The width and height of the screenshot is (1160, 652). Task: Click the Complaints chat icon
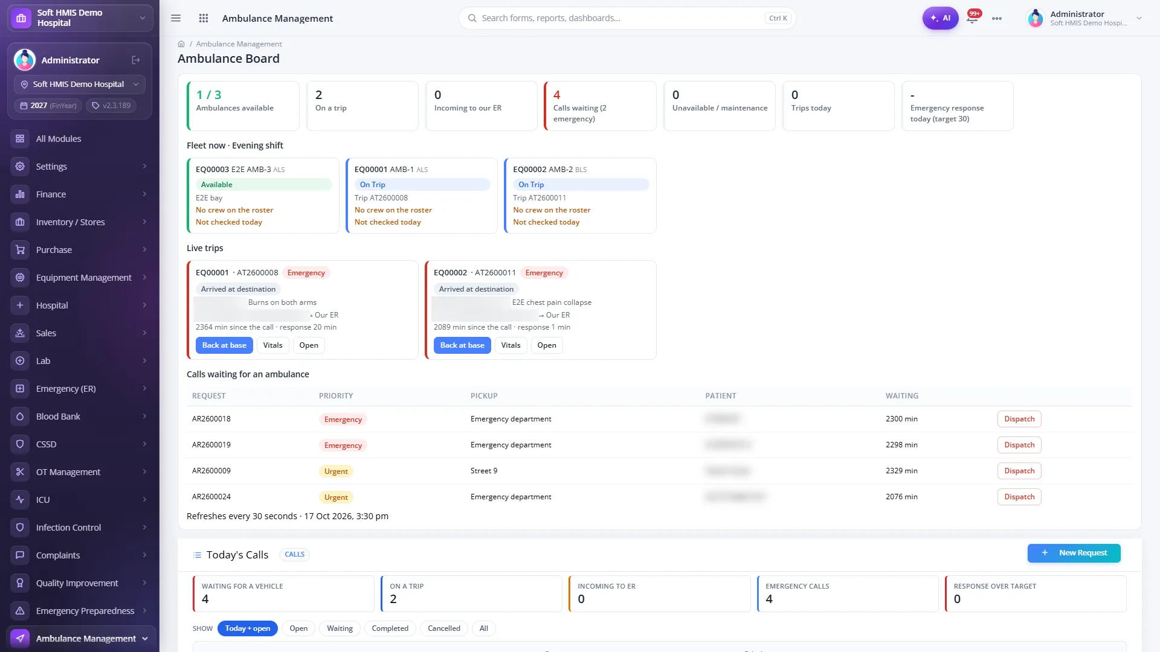click(20, 555)
